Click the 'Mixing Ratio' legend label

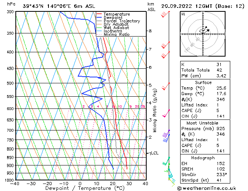pyautogui.click(x=117, y=34)
